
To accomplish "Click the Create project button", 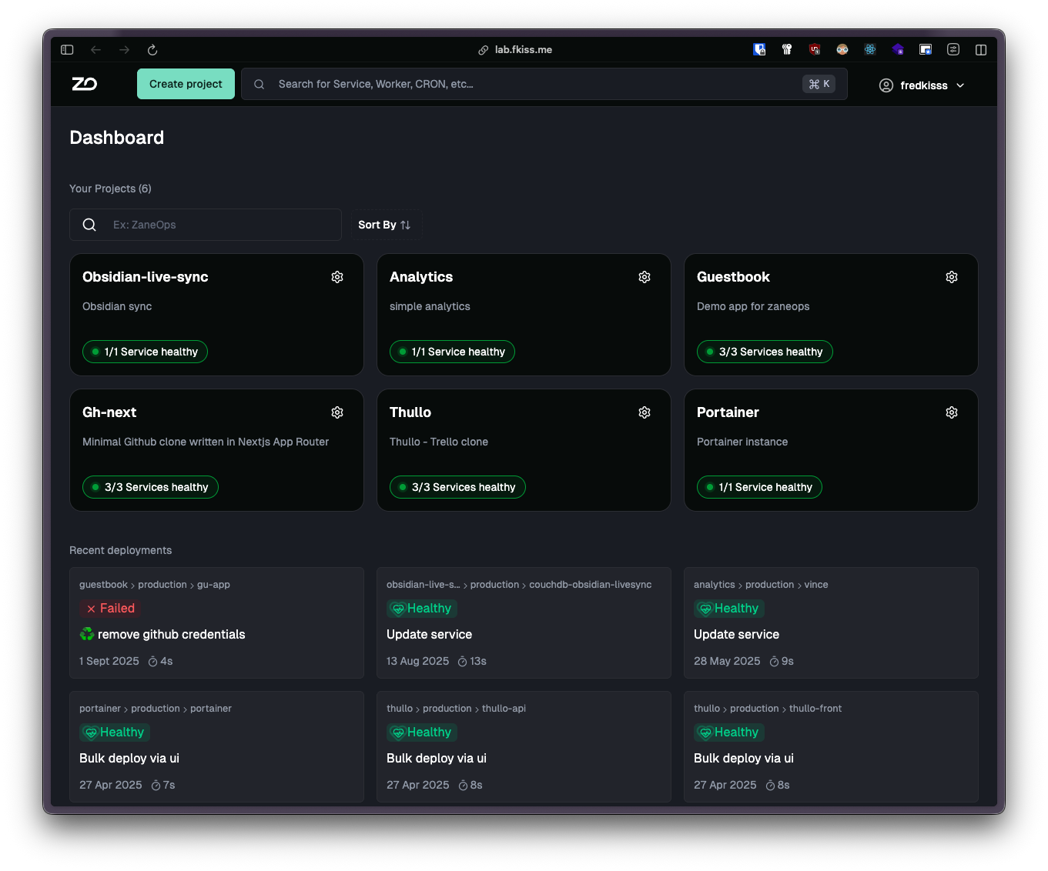I will 186,84.
